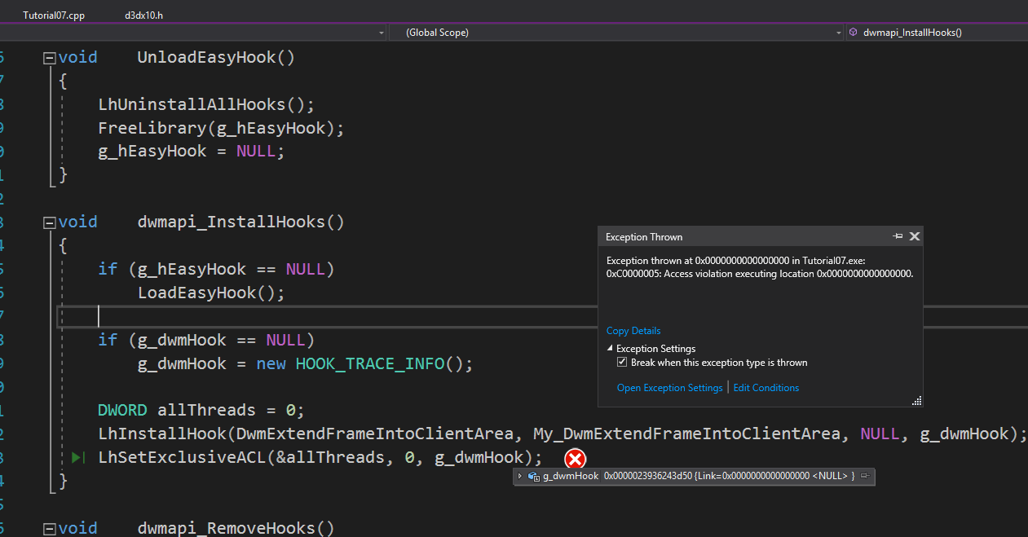Switch to the Tutorial07.cpp tab
The height and width of the screenshot is (537, 1028).
[54, 15]
